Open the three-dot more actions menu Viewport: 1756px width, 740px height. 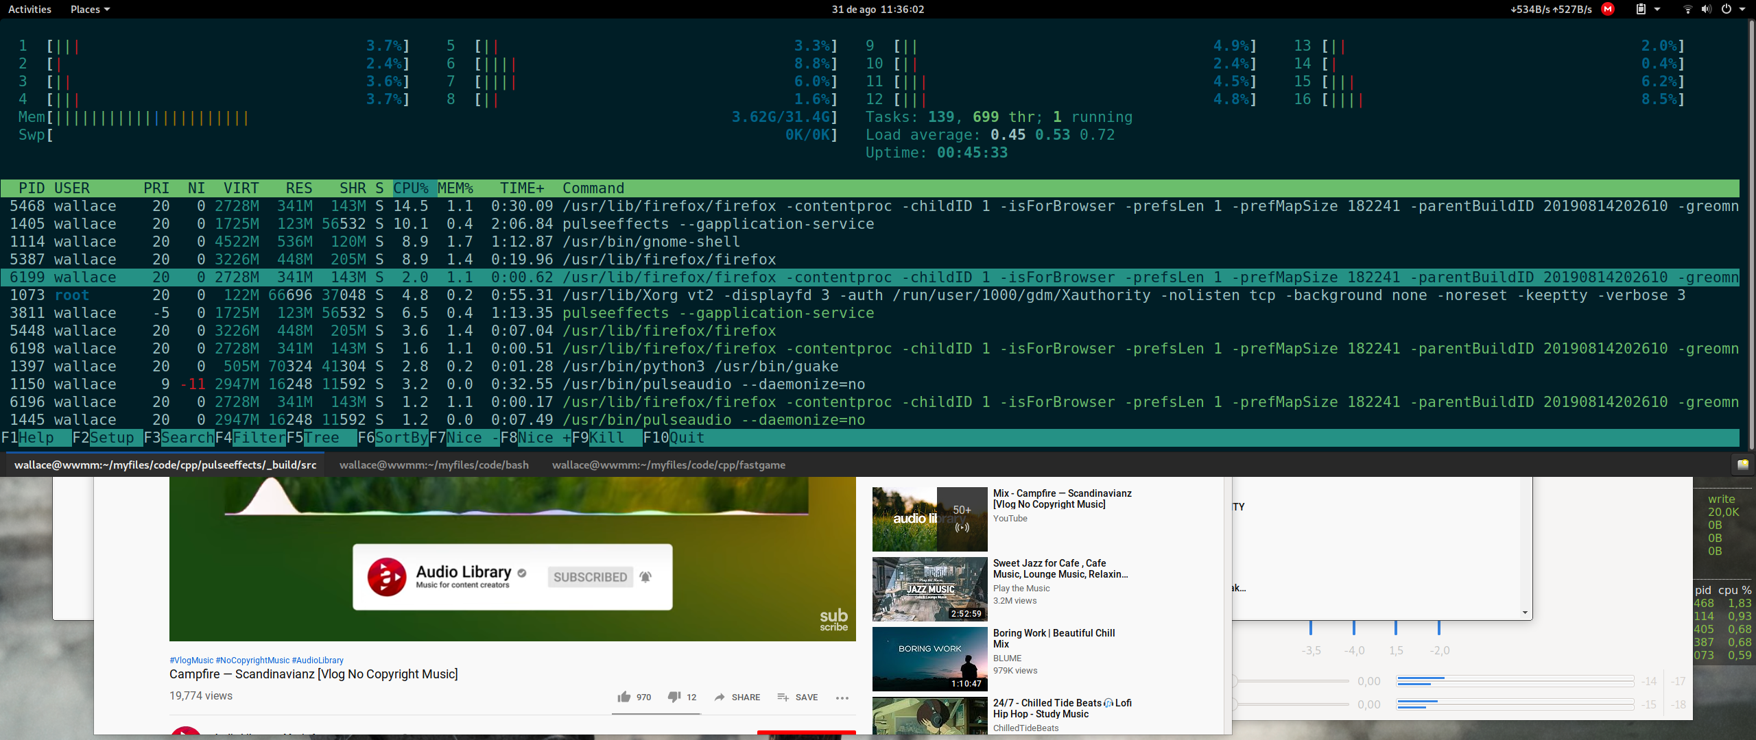click(842, 698)
